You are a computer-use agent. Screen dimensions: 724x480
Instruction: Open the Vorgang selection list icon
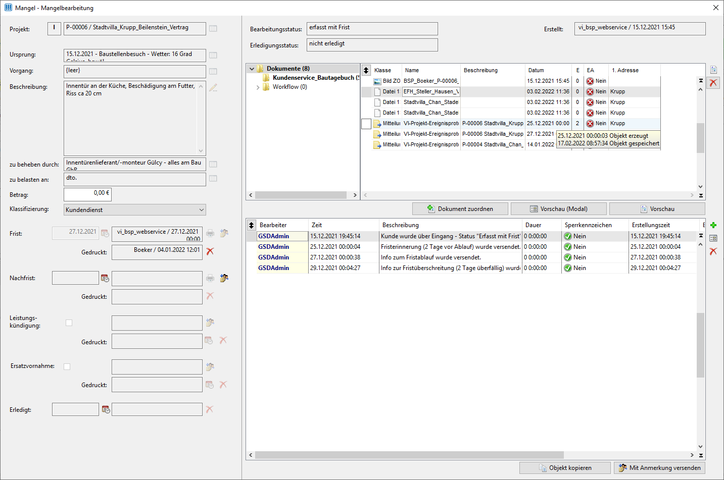(213, 71)
